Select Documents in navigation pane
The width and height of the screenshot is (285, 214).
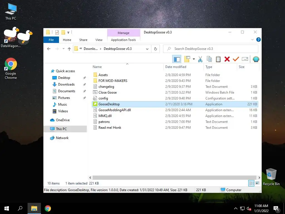coord(67,91)
